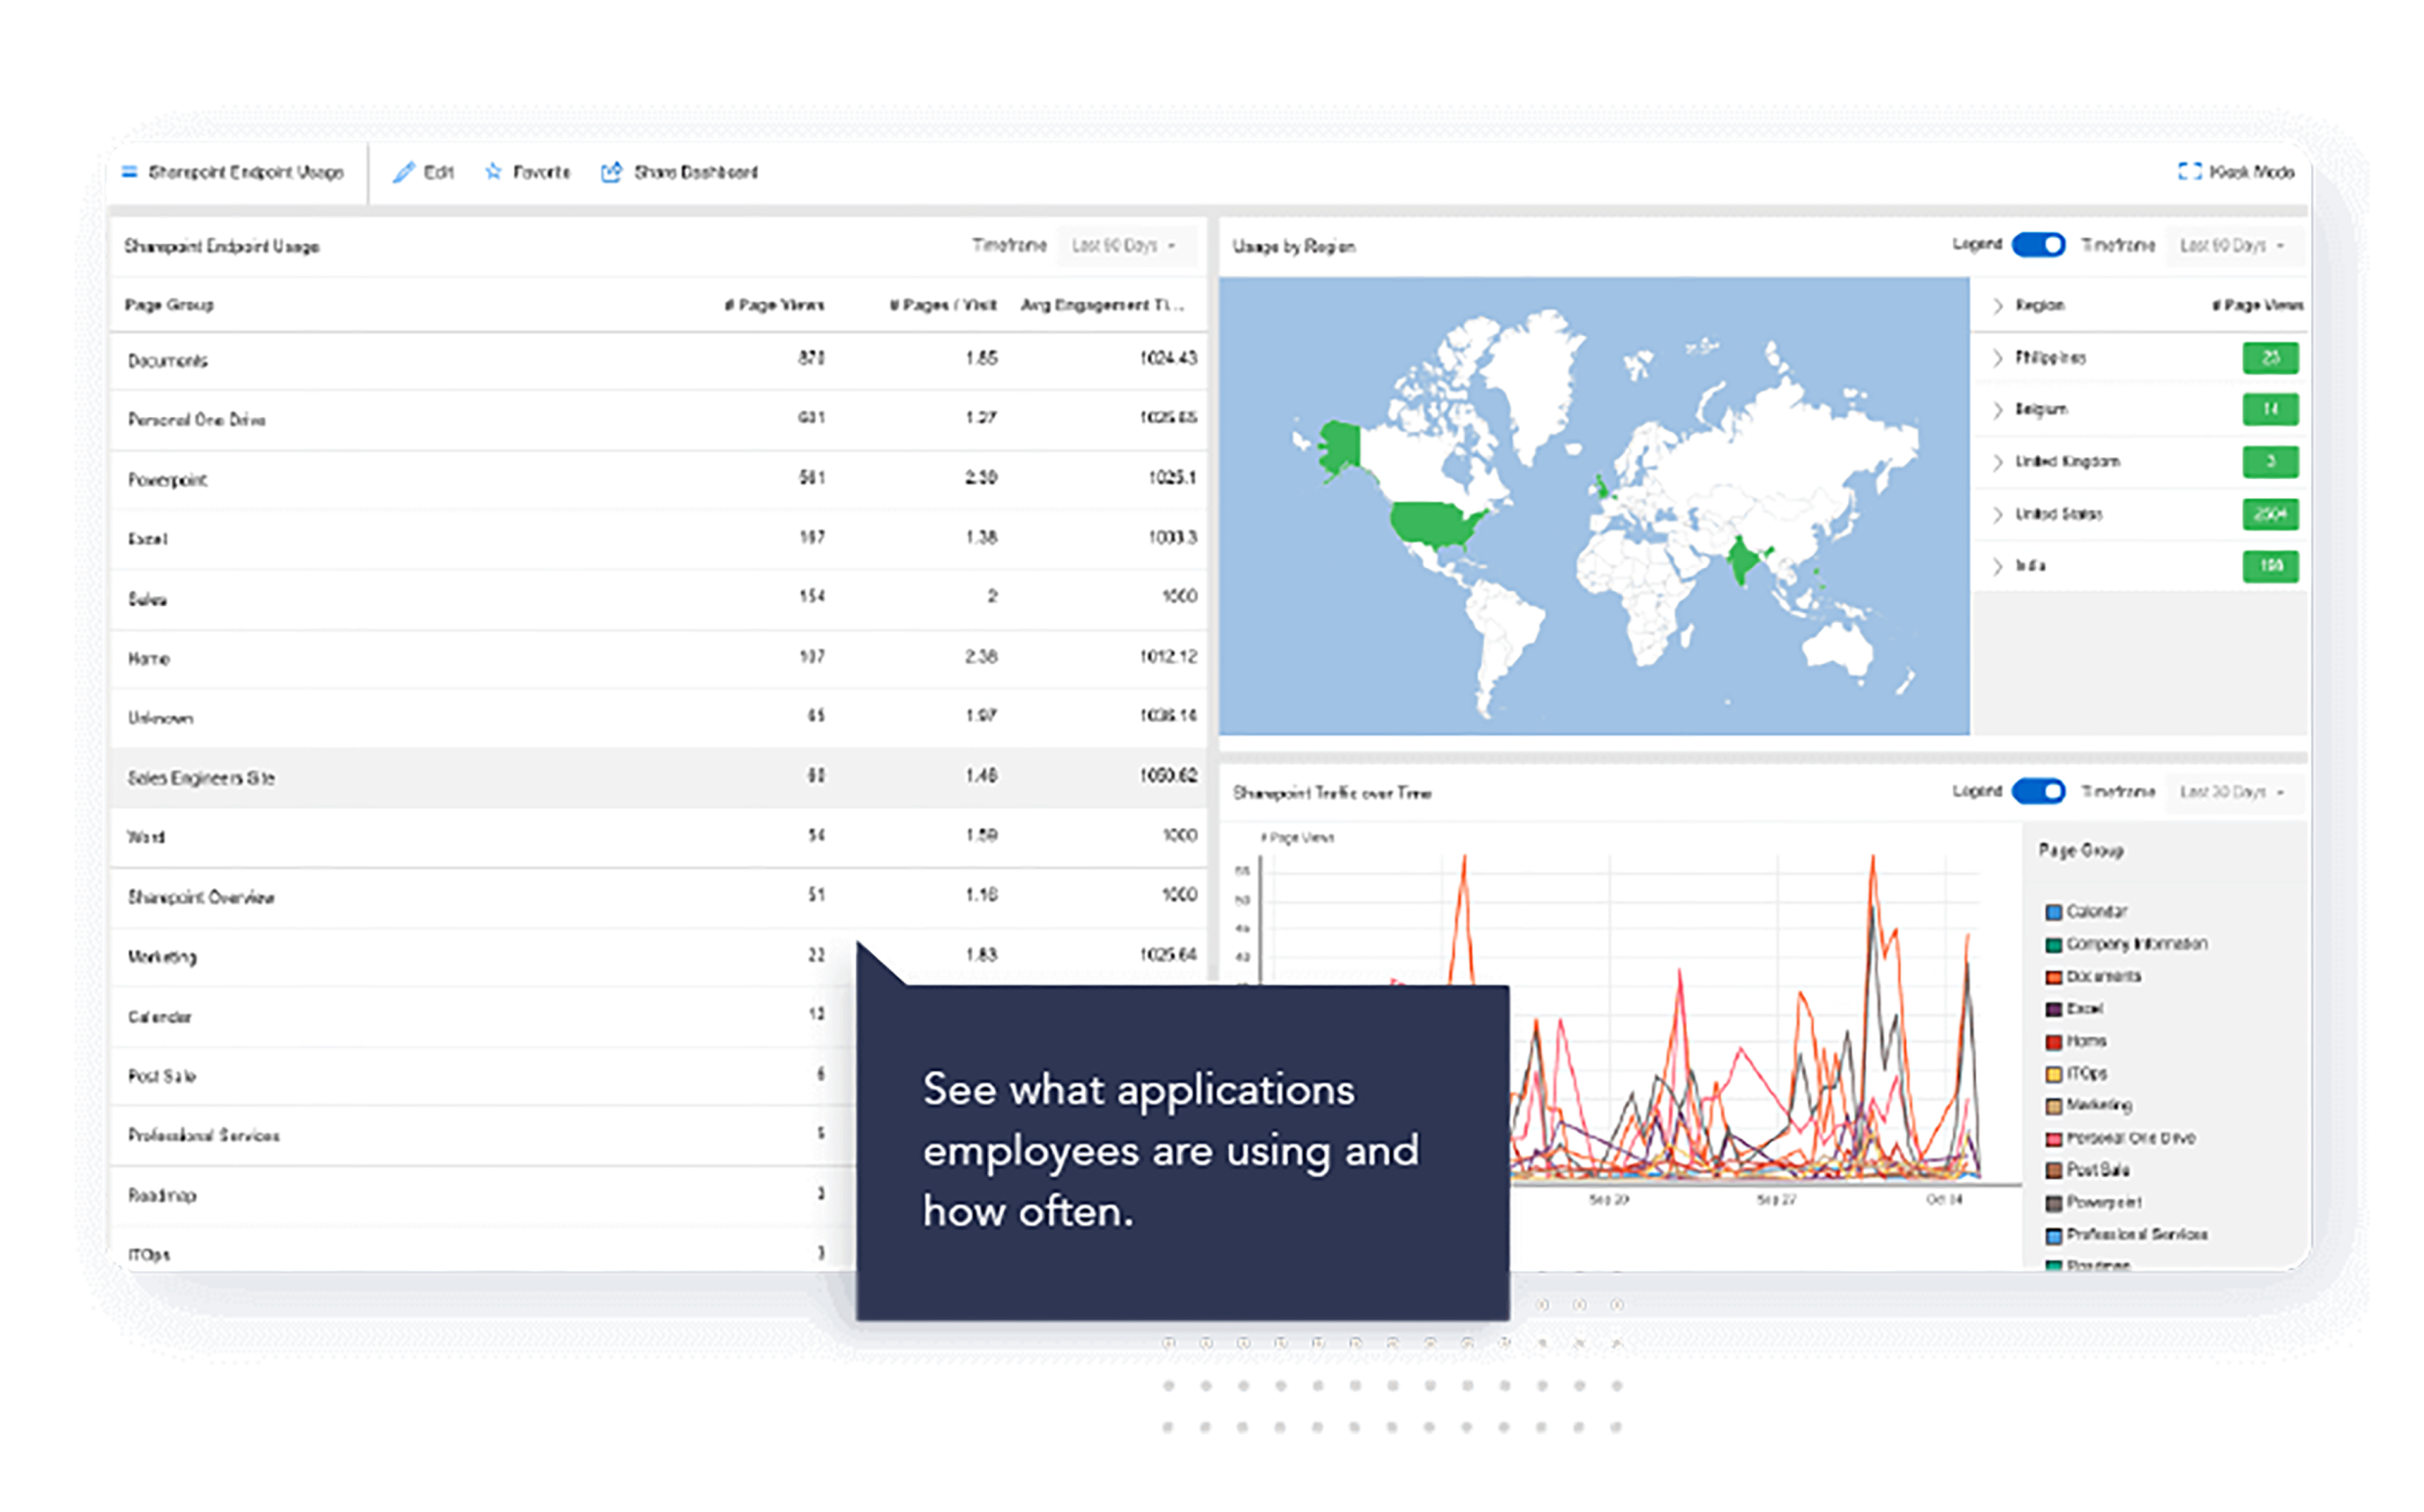Click the Kiosk Mode fullscreen icon
Image resolution: width=2424 pixels, height=1512 pixels.
(x=2189, y=172)
